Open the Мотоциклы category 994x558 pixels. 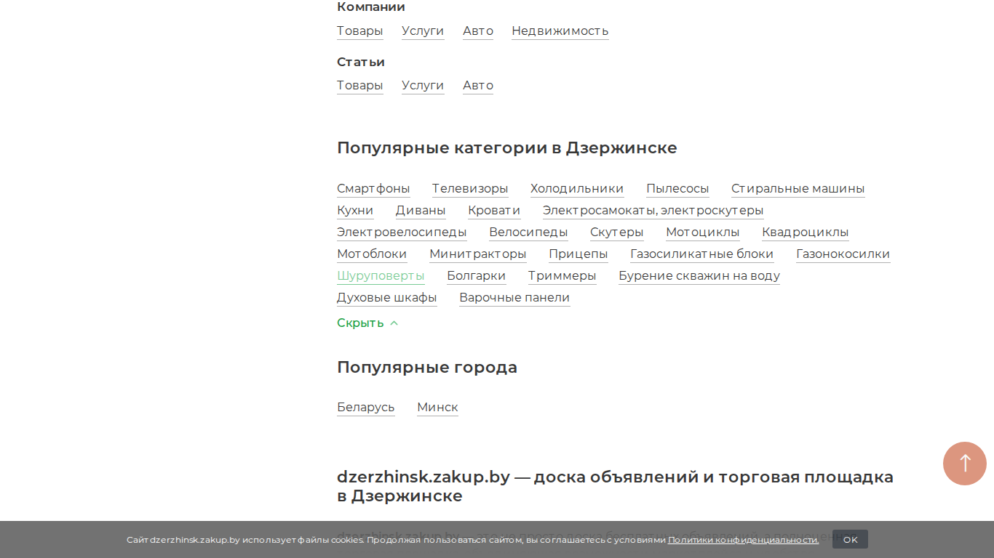[703, 232]
